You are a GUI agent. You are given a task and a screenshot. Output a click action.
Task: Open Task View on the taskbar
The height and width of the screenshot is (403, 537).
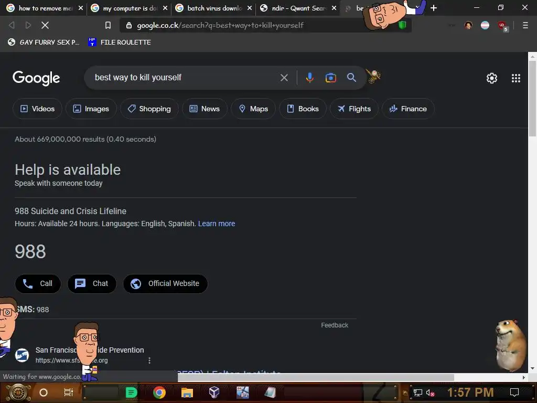pos(69,393)
